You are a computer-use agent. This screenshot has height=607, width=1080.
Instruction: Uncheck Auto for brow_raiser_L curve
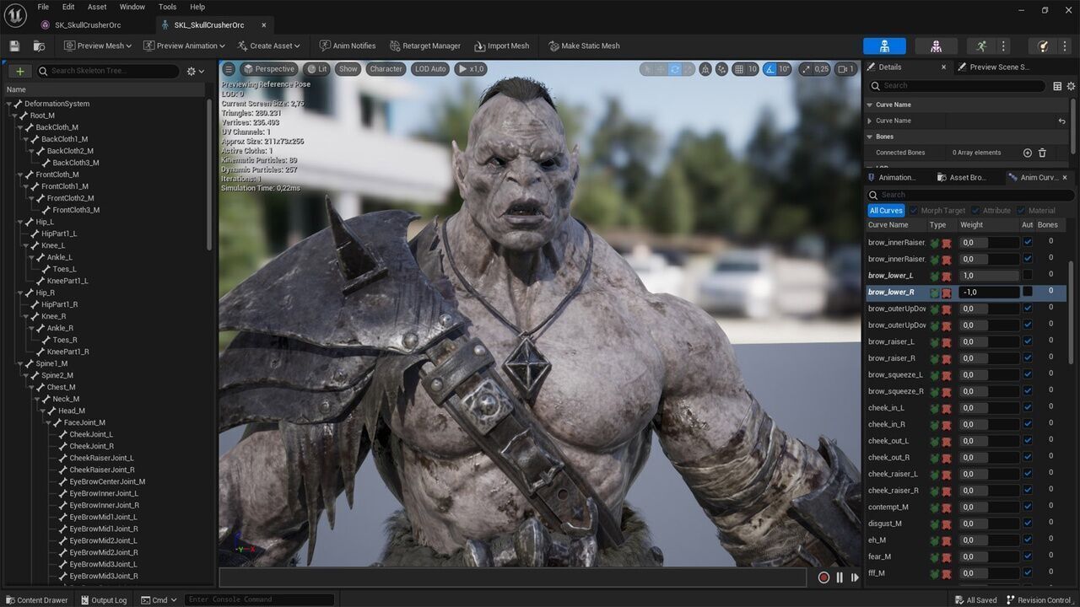click(x=1028, y=341)
